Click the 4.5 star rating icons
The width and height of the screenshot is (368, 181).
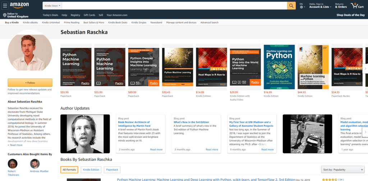click(330, 180)
